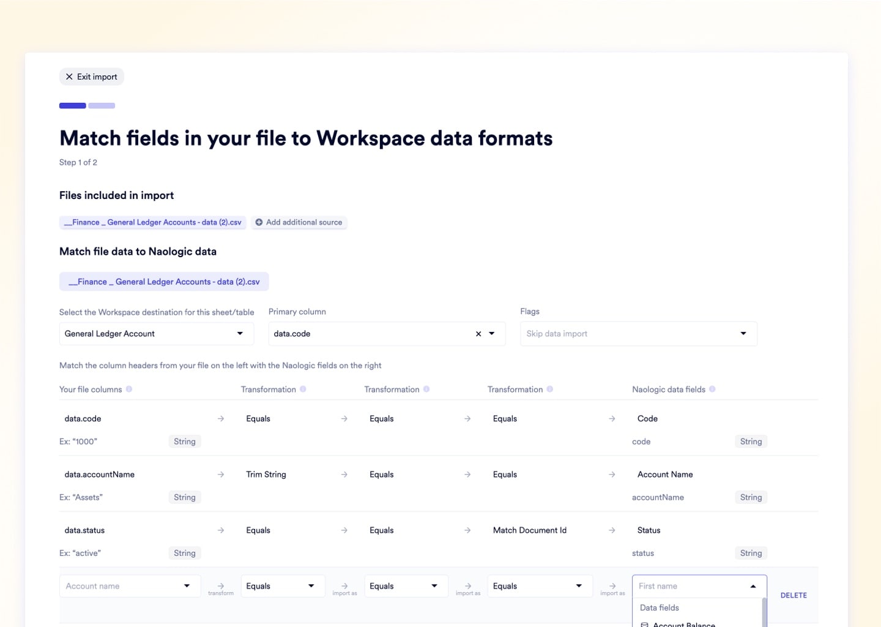The image size is (881, 627).
Task: Collapse the First name field selector via its caret
Action: pyautogui.click(x=753, y=586)
